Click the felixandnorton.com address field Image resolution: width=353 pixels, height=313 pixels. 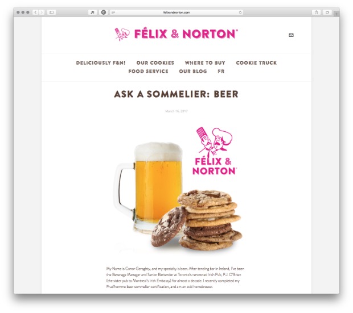click(x=176, y=12)
